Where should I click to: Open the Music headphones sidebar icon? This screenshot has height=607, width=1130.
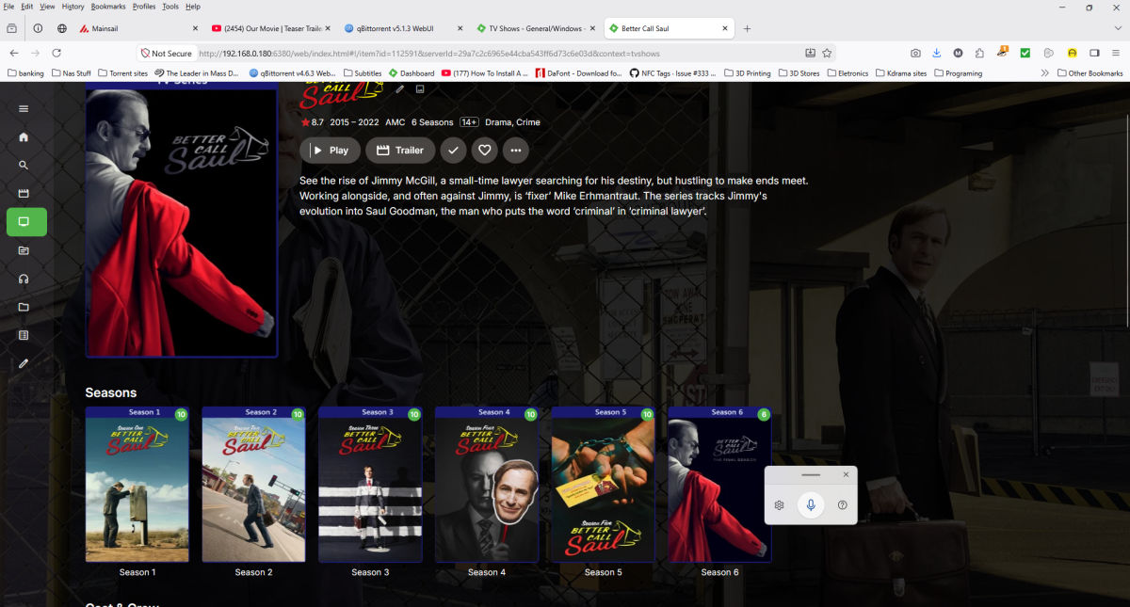pyautogui.click(x=24, y=280)
